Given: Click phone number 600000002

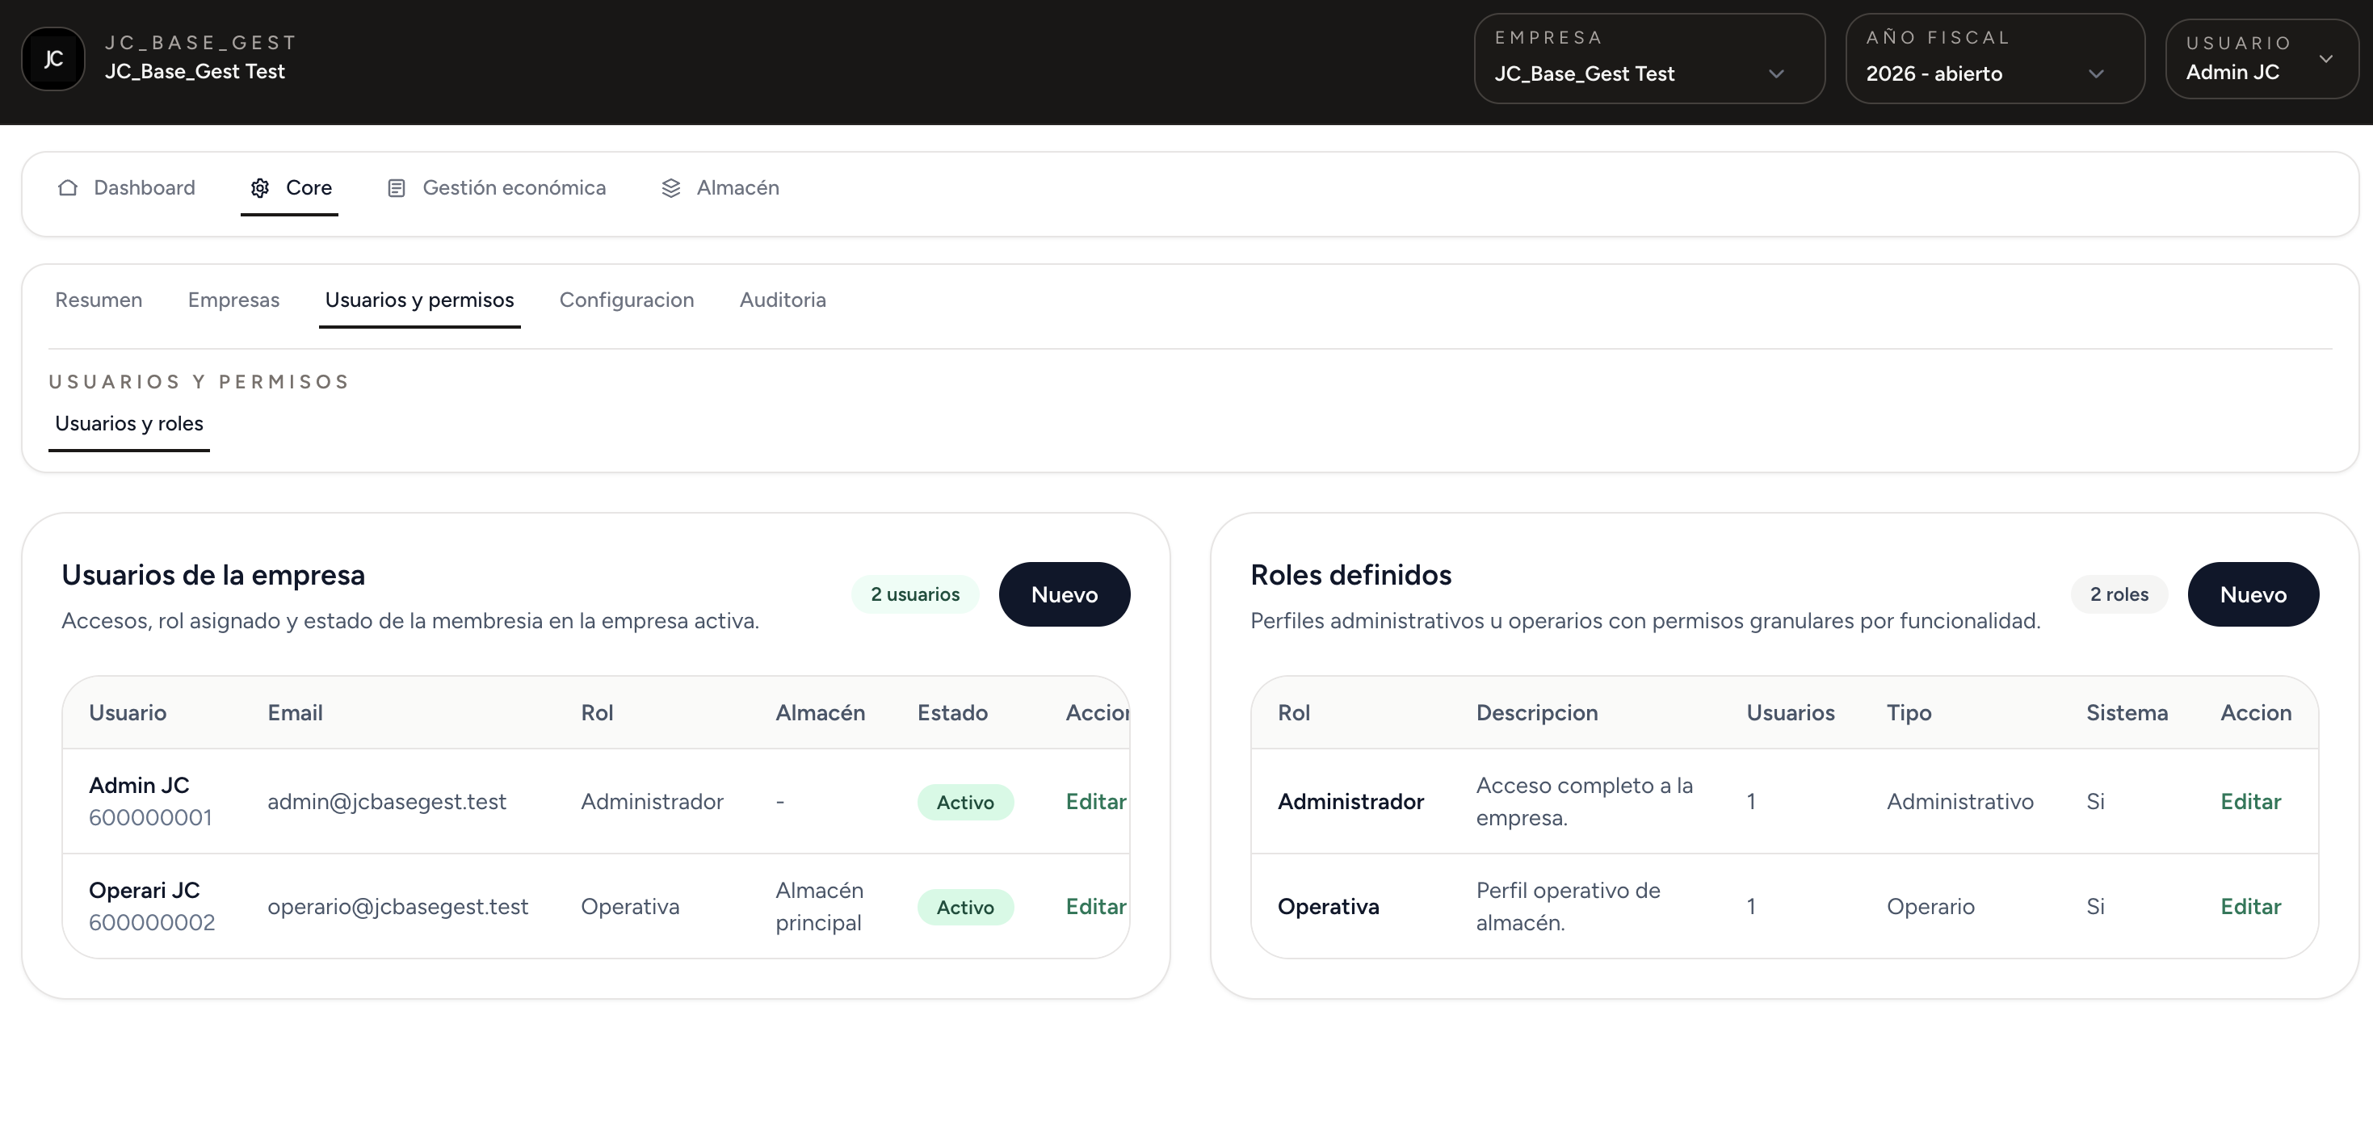Looking at the screenshot, I should pos(152,922).
